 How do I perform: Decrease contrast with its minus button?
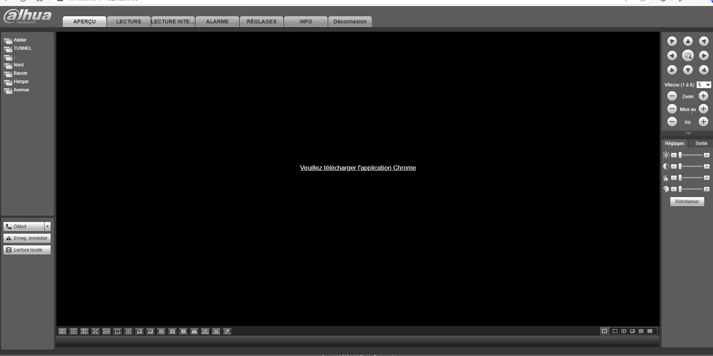coord(674,166)
